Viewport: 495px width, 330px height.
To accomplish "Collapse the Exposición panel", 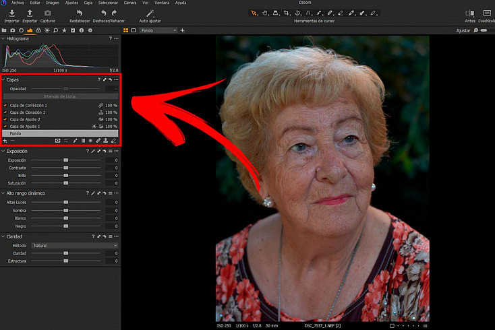I will click(3, 152).
